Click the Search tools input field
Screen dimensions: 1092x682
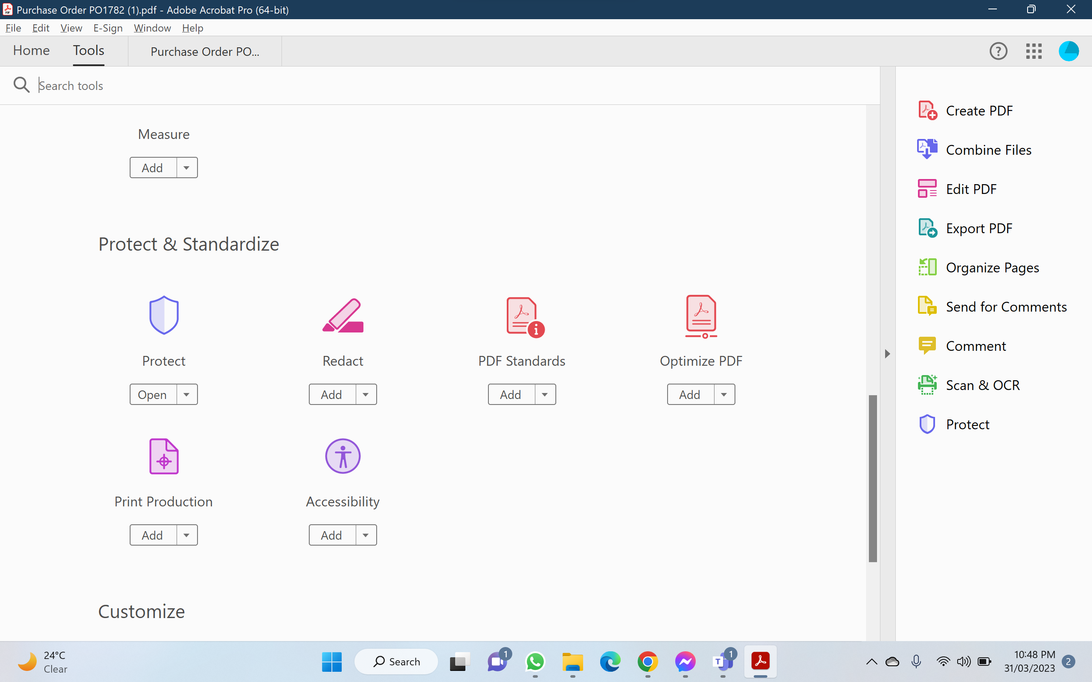click(271, 85)
